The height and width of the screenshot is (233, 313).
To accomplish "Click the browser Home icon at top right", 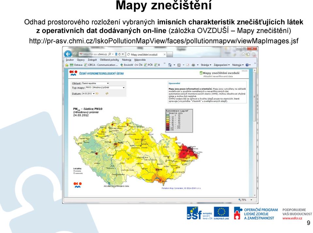I will 243,54.
